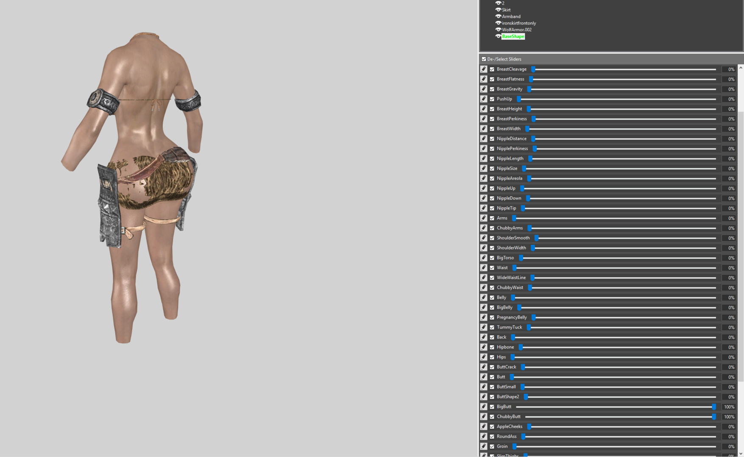The image size is (744, 457).
Task: Click the edit pencil icon for ChubbyArms
Action: pos(484,228)
